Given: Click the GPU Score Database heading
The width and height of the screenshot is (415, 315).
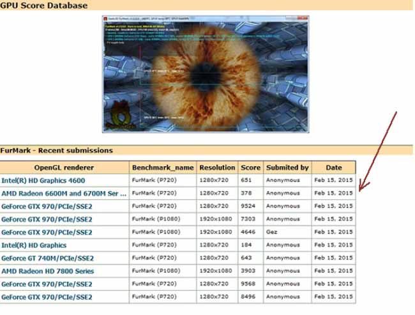Looking at the screenshot, I should [44, 6].
